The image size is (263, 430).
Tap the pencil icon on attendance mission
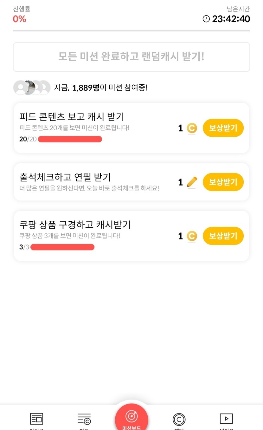(192, 182)
